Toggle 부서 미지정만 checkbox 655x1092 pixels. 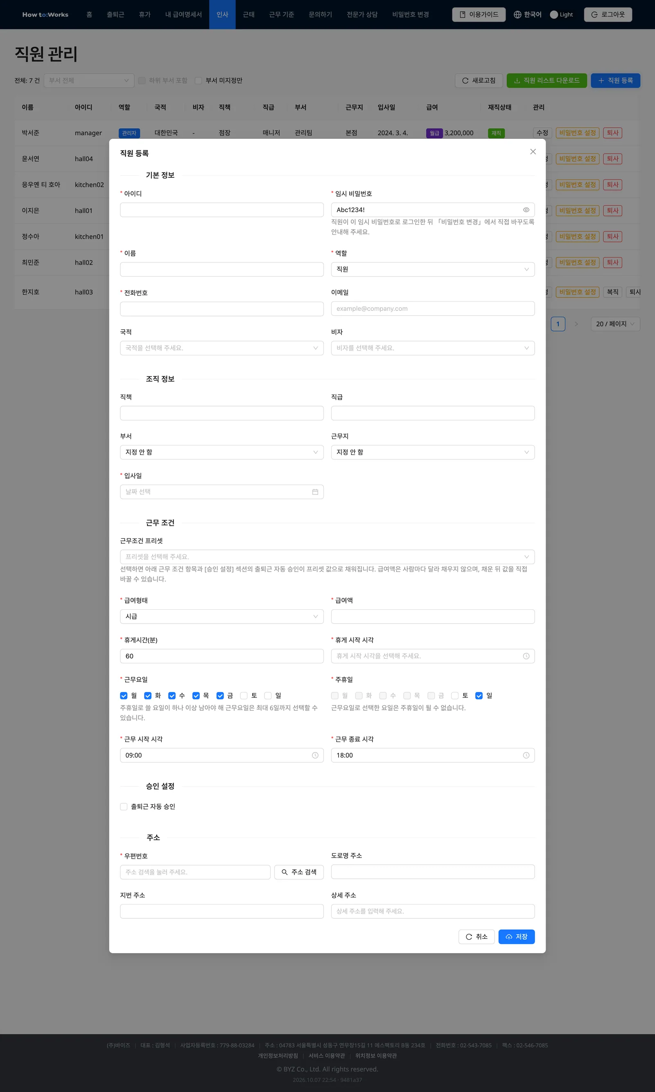tap(198, 80)
